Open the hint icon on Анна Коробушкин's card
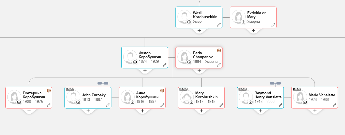This screenshot has height=135, width=345. click(x=162, y=90)
